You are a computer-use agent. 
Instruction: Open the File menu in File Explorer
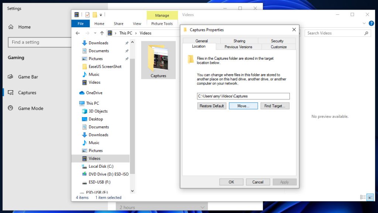pos(80,24)
